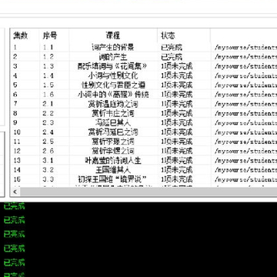Select course 叶嘉莹的诗词人生
The height and width of the screenshot is (277, 277).
113,160
